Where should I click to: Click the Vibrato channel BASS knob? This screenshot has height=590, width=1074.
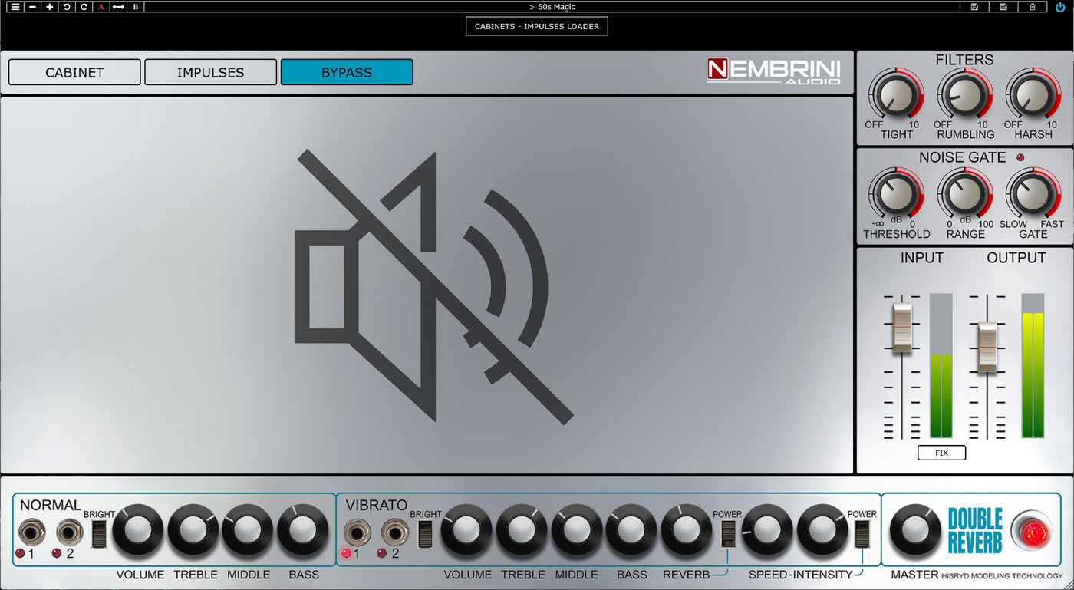(631, 529)
